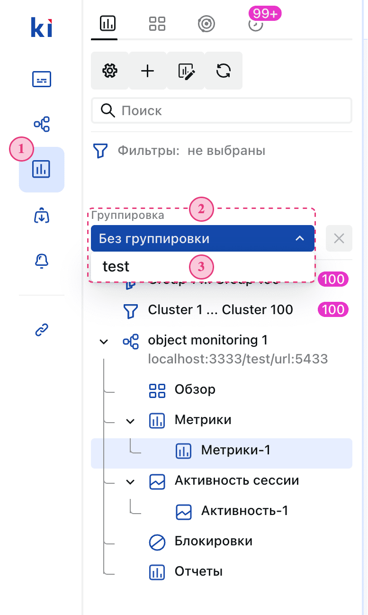This screenshot has height=615, width=368.
Task: Click the edit chart toolbar icon
Action: (x=185, y=70)
